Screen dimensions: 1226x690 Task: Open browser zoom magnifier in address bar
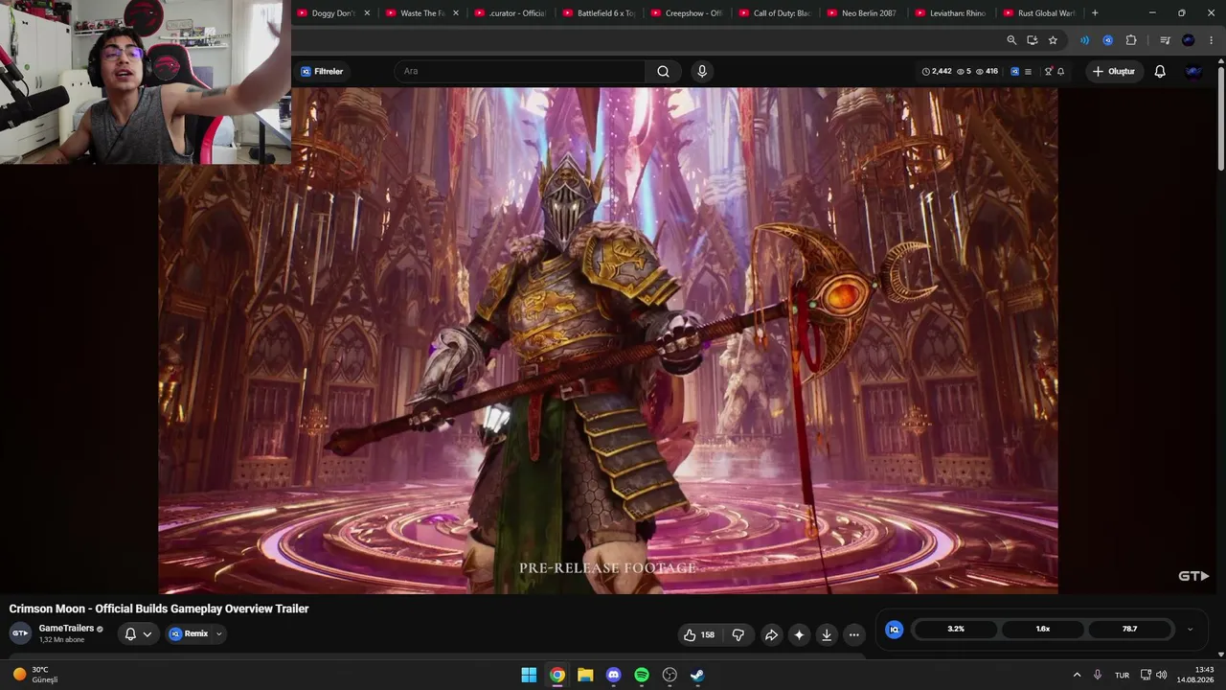click(x=1011, y=40)
